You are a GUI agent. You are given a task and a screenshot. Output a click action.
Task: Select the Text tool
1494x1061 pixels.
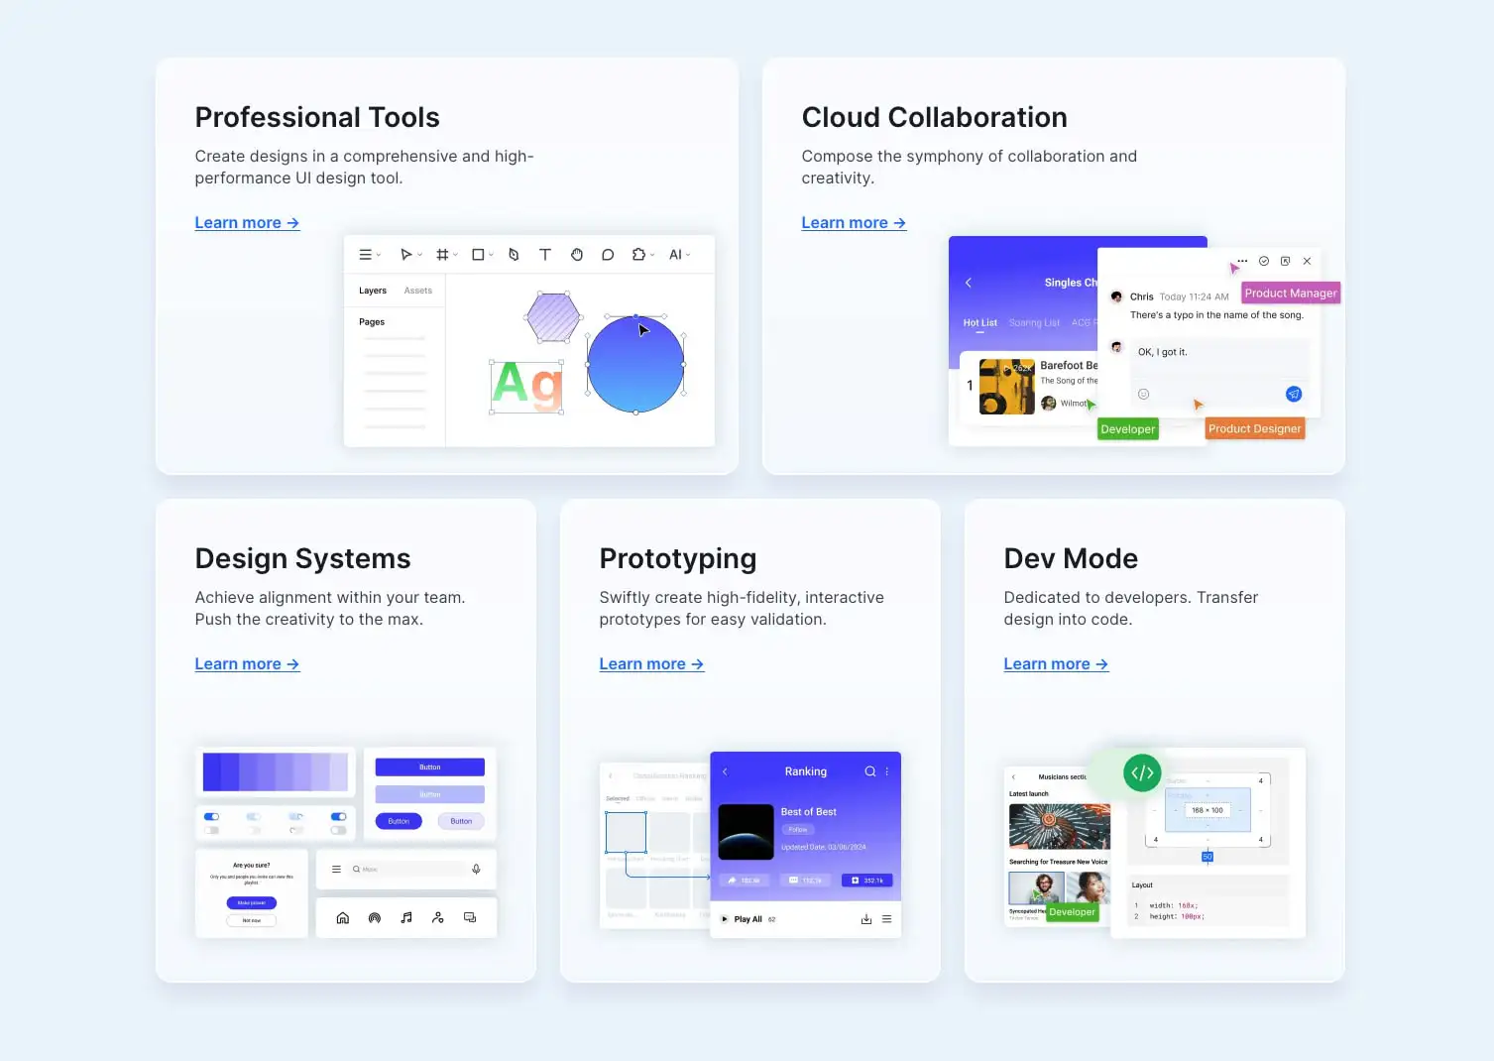tap(545, 255)
